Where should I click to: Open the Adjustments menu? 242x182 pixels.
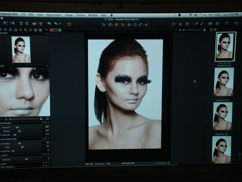click(x=54, y=15)
